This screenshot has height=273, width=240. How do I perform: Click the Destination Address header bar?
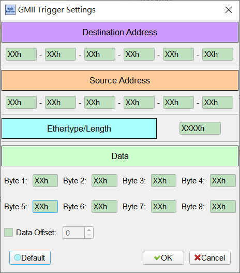coord(120,32)
